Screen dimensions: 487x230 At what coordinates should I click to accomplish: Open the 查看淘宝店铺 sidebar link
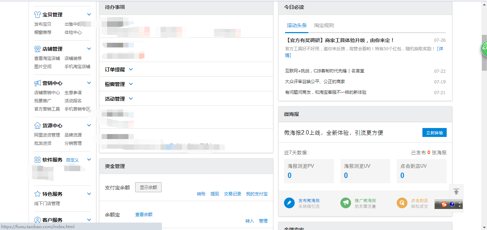click(x=47, y=58)
